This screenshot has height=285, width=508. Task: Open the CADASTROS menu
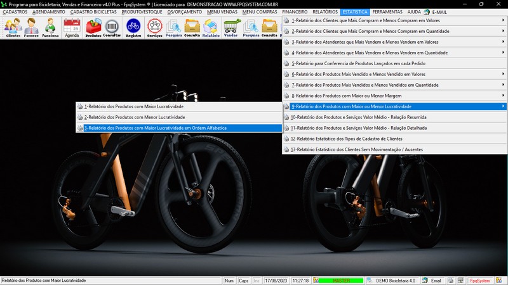click(15, 12)
